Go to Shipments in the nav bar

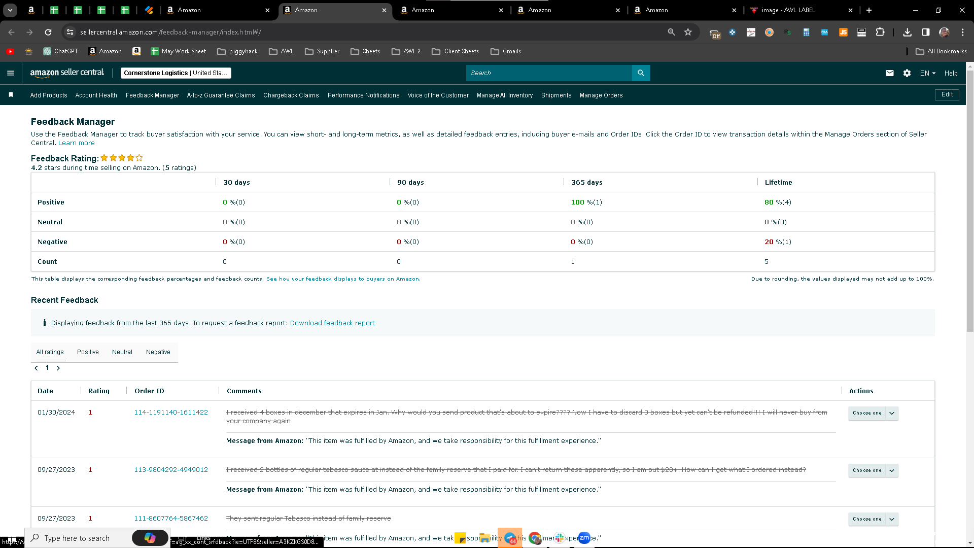pos(556,95)
